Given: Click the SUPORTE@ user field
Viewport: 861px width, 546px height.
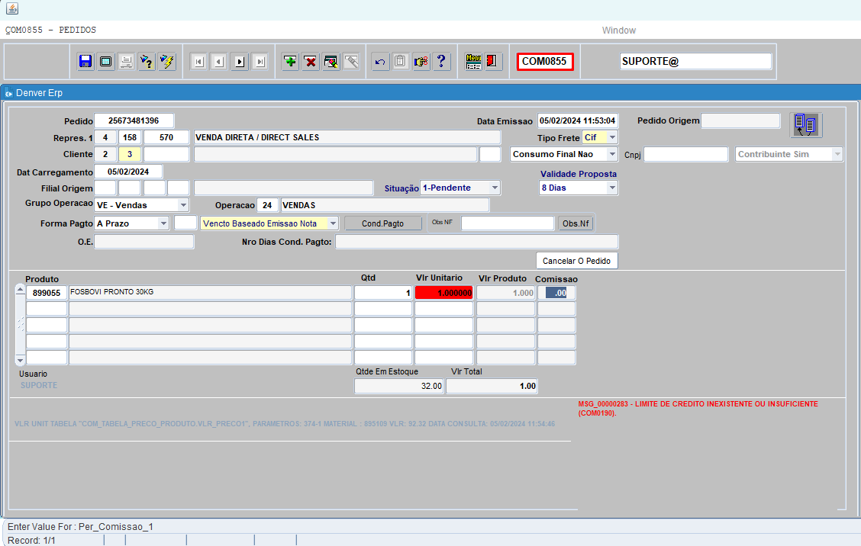Looking at the screenshot, I should tap(695, 62).
